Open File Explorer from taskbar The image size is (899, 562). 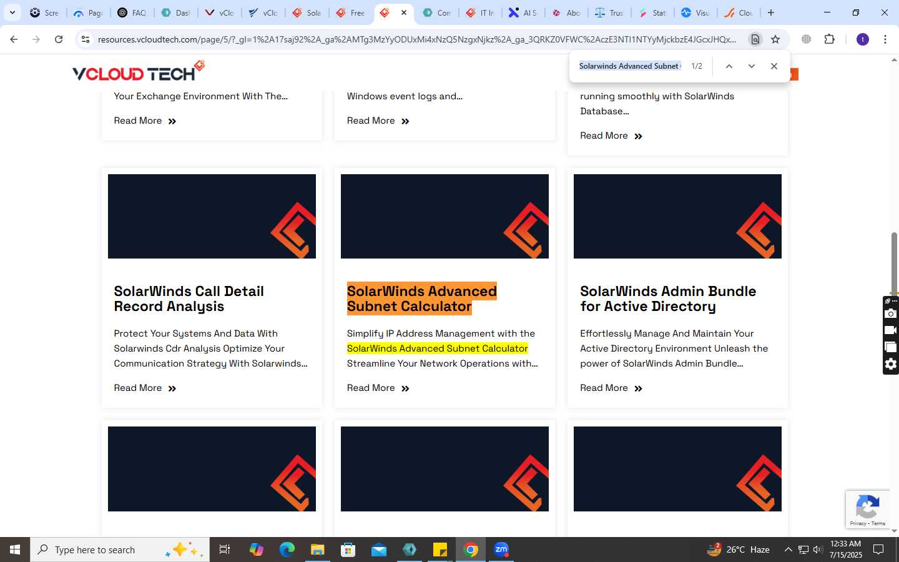click(x=317, y=550)
